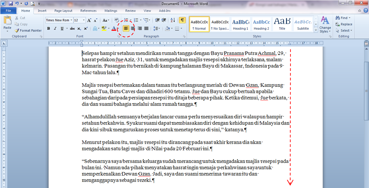This screenshot has height=188, width=369.
Task: Click the Paste clipboard icon
Action: (7, 20)
